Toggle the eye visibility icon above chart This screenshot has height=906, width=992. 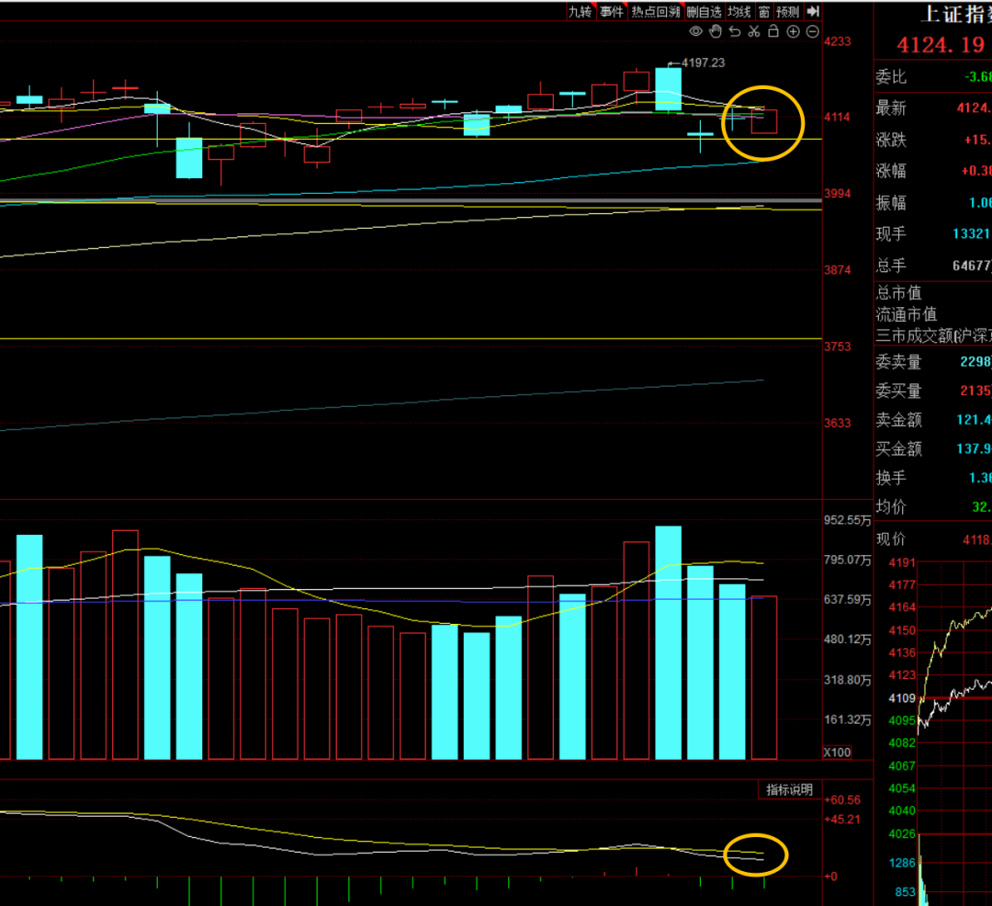tap(696, 31)
